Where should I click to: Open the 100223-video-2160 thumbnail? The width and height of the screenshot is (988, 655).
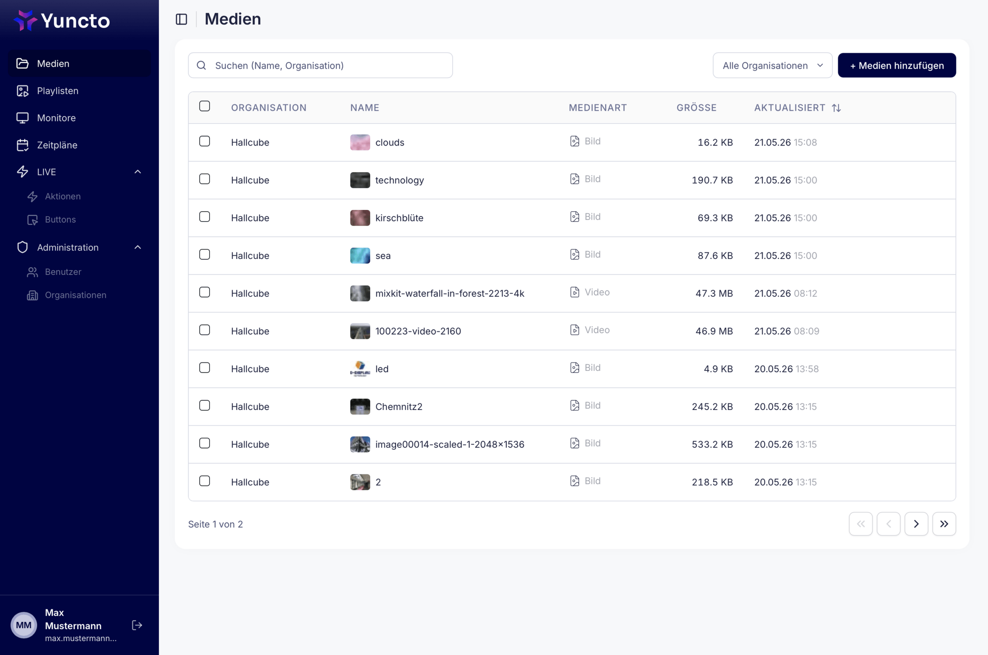[360, 331]
